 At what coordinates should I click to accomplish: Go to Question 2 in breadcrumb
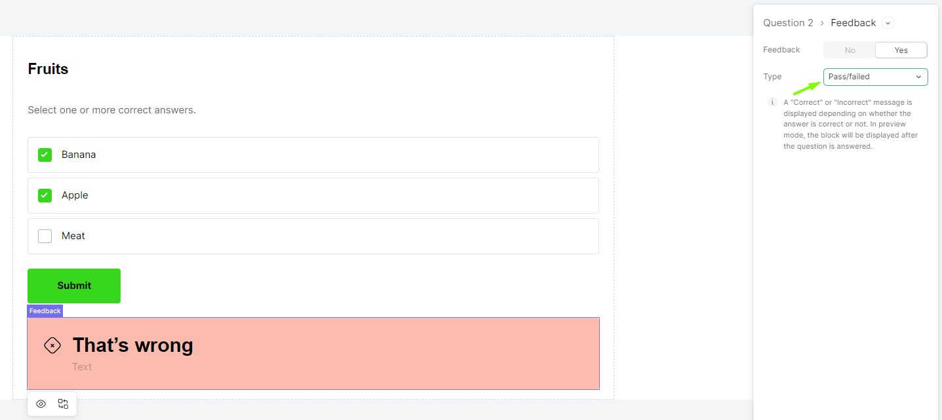tap(788, 23)
